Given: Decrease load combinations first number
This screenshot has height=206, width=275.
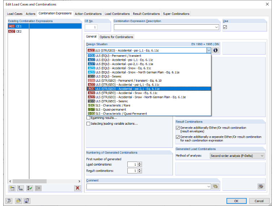Looking at the screenshot, I should coord(139,166).
